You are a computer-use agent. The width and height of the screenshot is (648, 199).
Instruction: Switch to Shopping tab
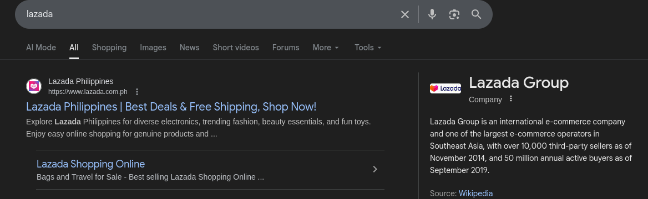(109, 48)
